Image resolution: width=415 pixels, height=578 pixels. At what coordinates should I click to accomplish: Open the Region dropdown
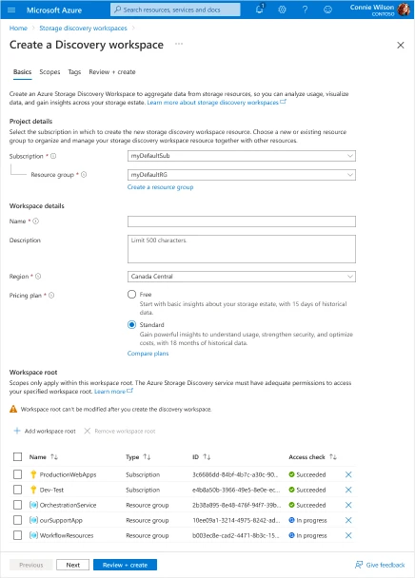(x=242, y=277)
